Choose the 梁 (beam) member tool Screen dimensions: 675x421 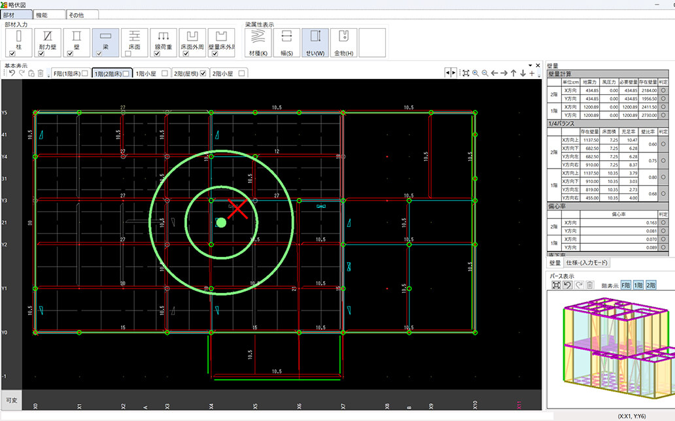[x=105, y=40]
